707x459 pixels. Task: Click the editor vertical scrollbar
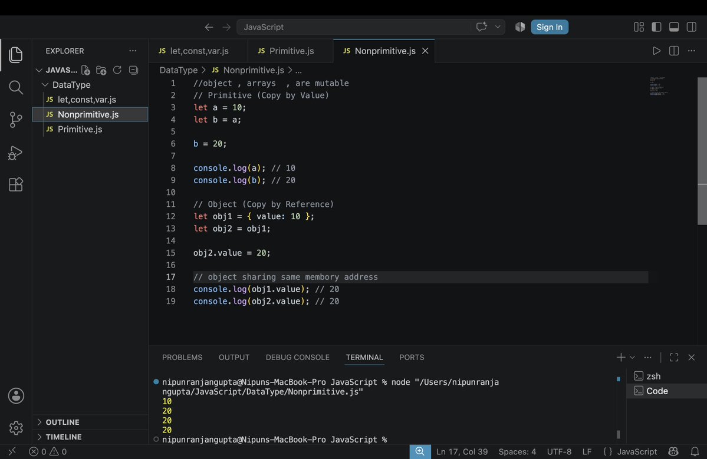702,151
